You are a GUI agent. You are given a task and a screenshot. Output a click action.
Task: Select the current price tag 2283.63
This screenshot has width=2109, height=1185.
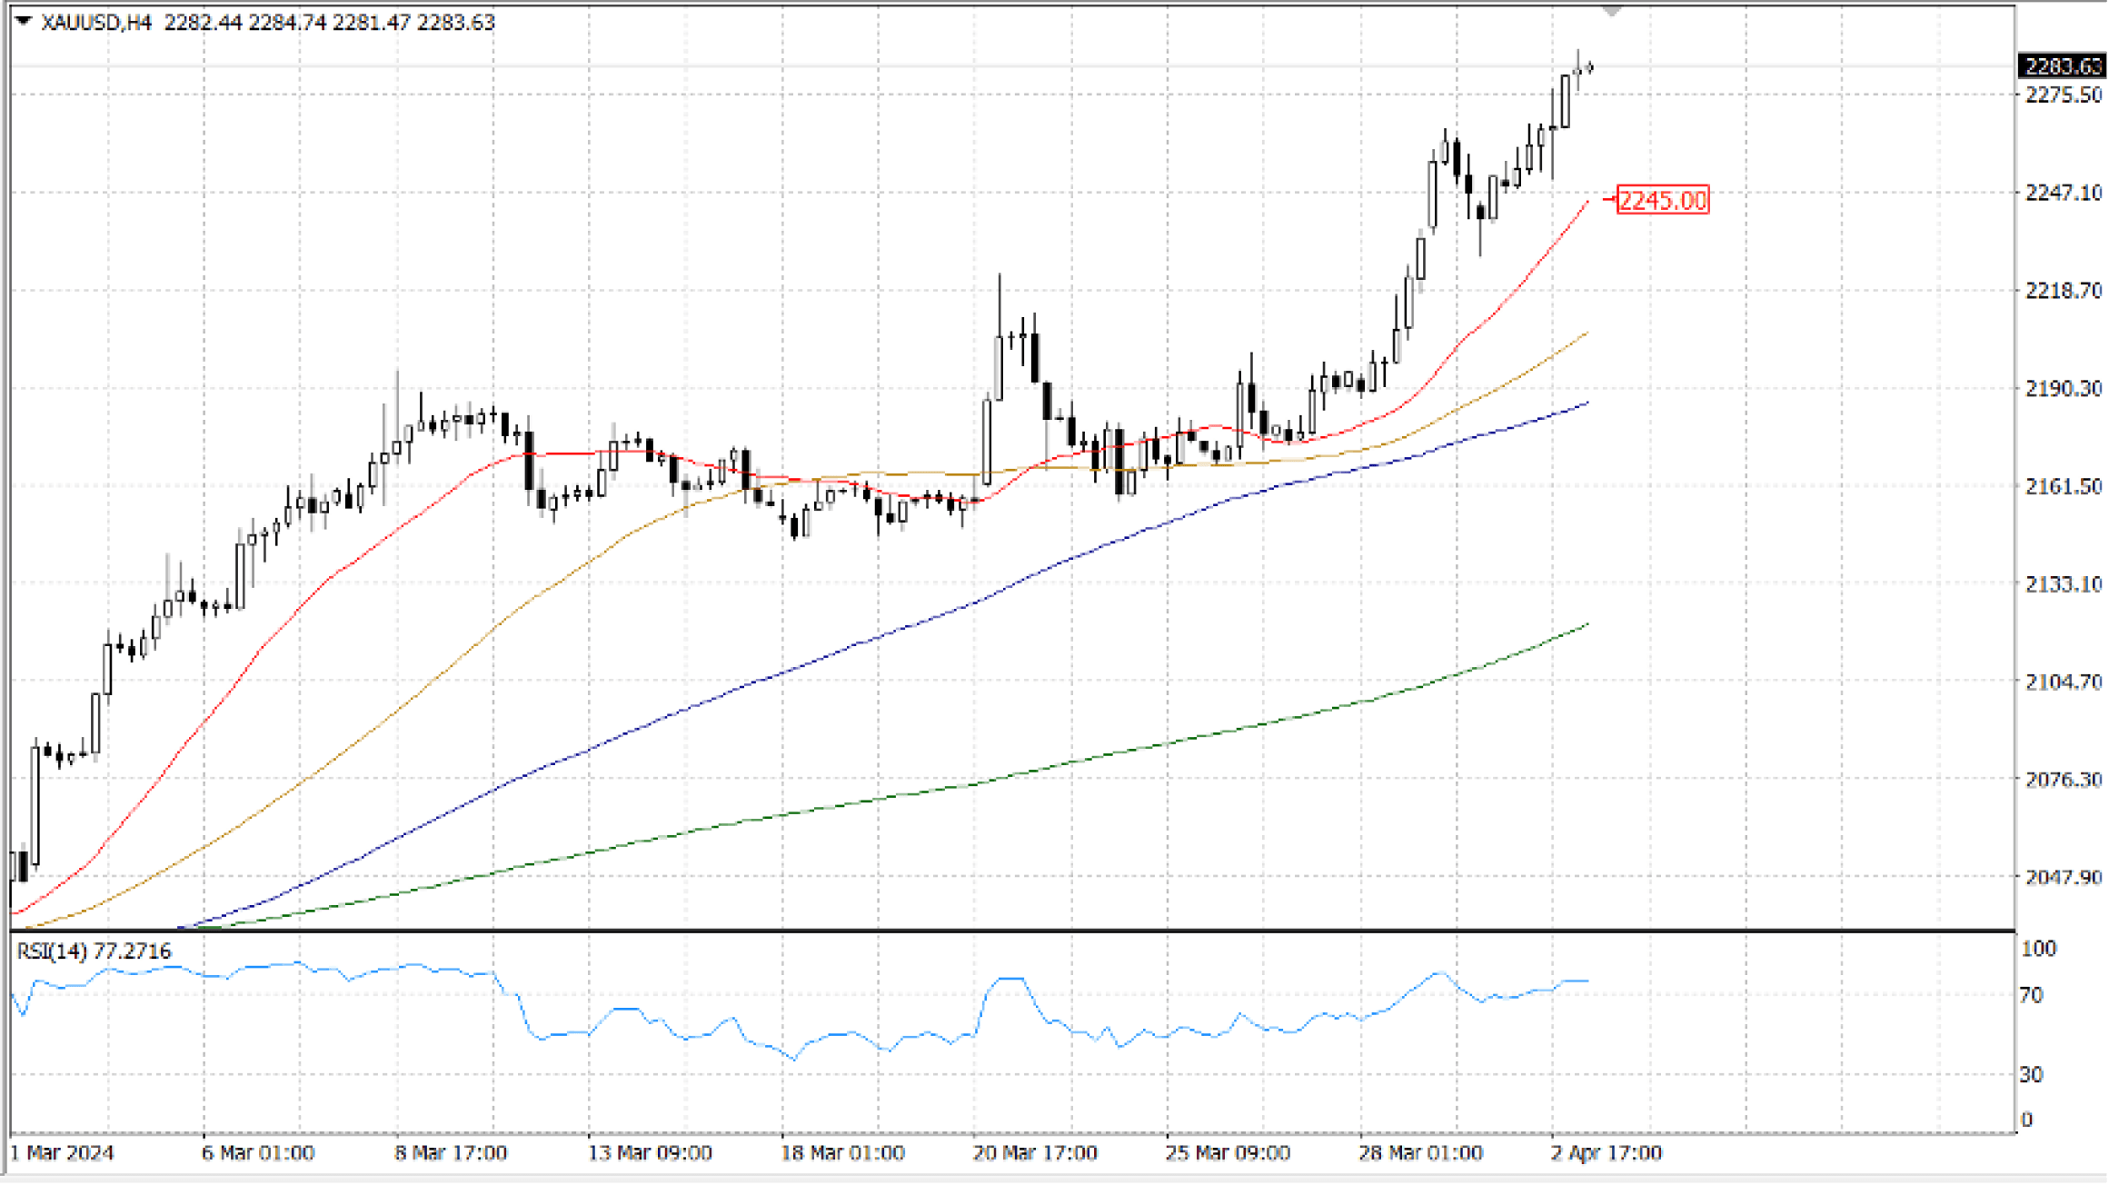click(2062, 66)
